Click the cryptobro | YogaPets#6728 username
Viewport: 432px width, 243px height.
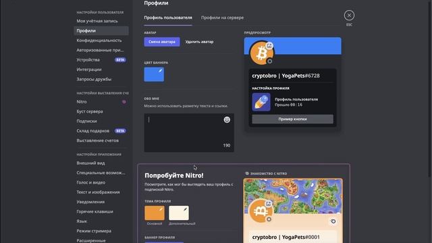point(286,76)
